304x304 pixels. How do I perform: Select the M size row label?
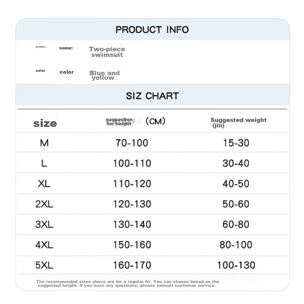pos(44,143)
